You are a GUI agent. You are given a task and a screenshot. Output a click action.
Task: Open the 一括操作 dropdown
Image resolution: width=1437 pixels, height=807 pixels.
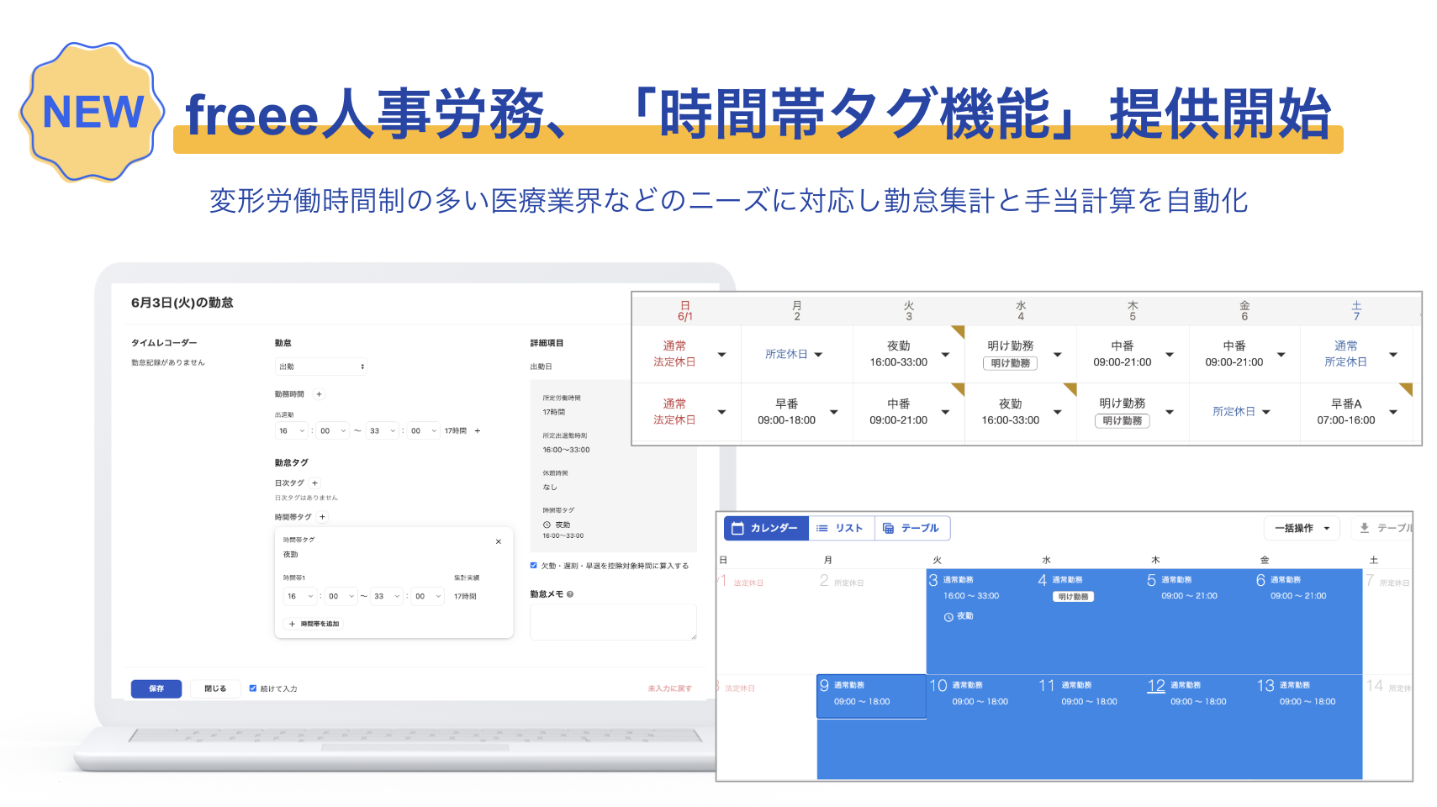[x=1302, y=528]
